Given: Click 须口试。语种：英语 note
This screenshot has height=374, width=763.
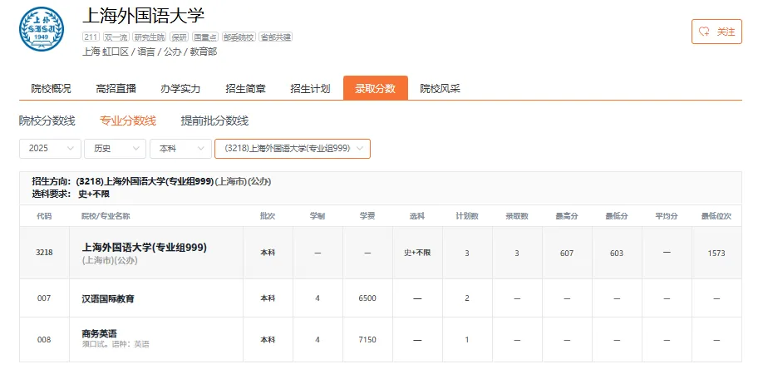Looking at the screenshot, I should [116, 344].
